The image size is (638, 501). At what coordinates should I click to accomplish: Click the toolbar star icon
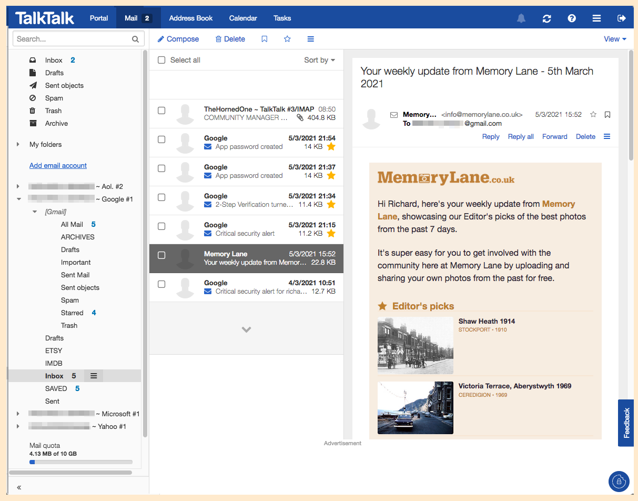click(287, 39)
